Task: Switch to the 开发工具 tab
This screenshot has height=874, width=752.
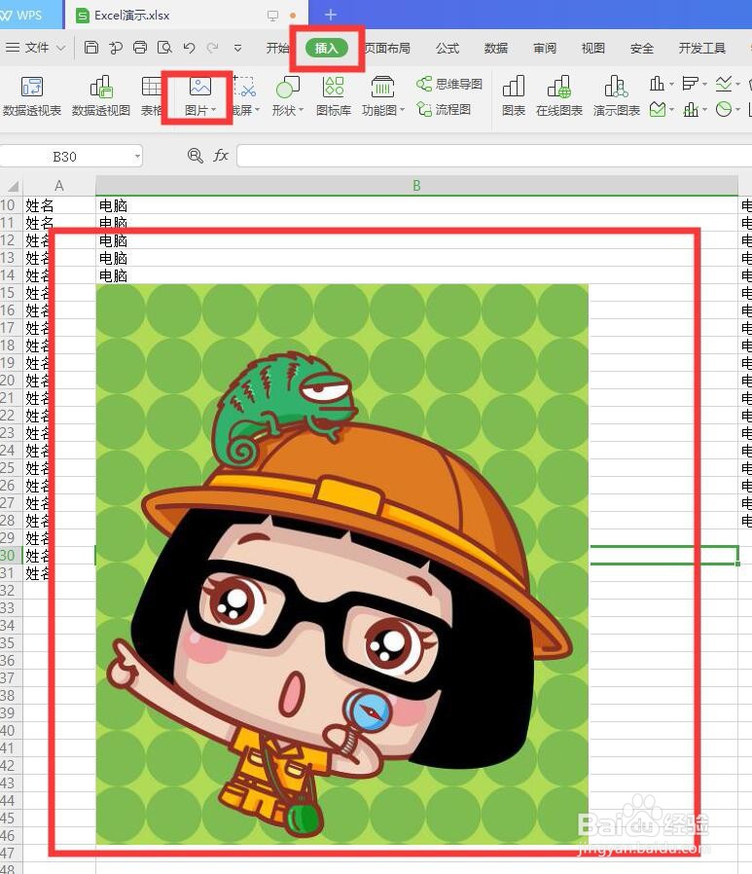Action: (701, 48)
